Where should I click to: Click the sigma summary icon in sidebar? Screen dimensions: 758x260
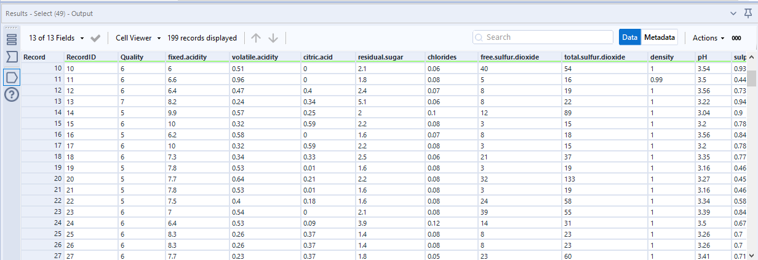point(11,57)
